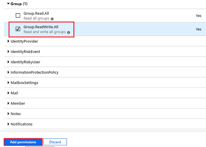Expand the Member permissions section

[x=8, y=103]
